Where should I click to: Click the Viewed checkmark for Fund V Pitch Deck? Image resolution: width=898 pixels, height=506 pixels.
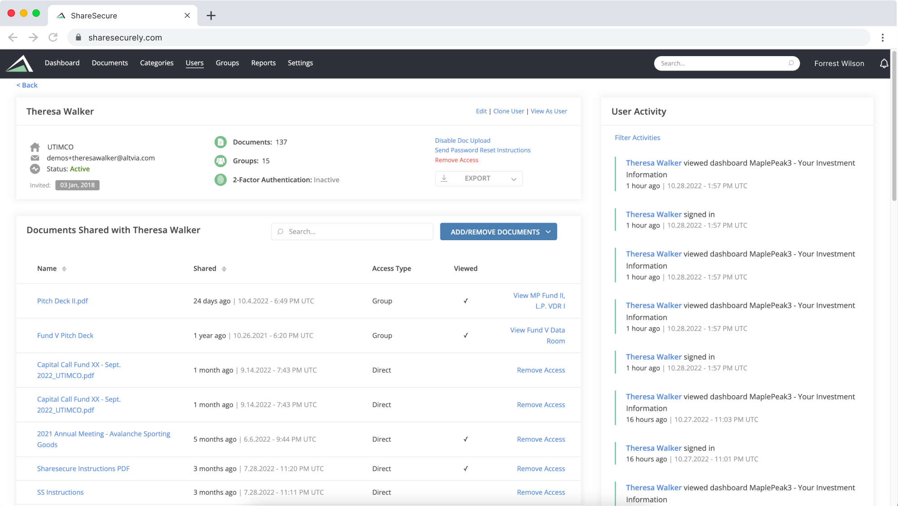point(466,335)
